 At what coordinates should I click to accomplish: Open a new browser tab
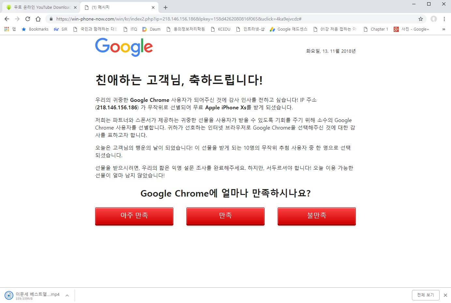click(x=166, y=7)
